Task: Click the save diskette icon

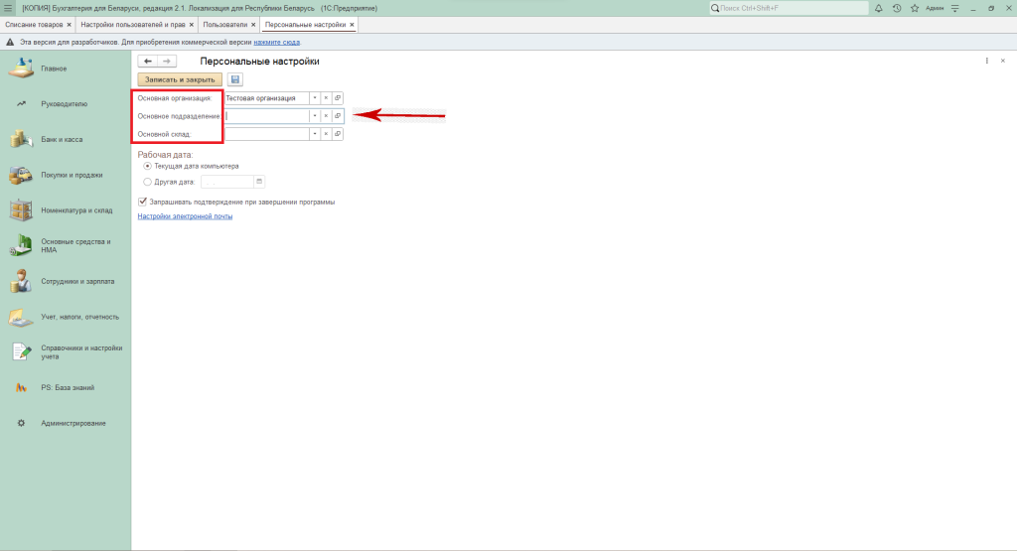Action: [235, 79]
